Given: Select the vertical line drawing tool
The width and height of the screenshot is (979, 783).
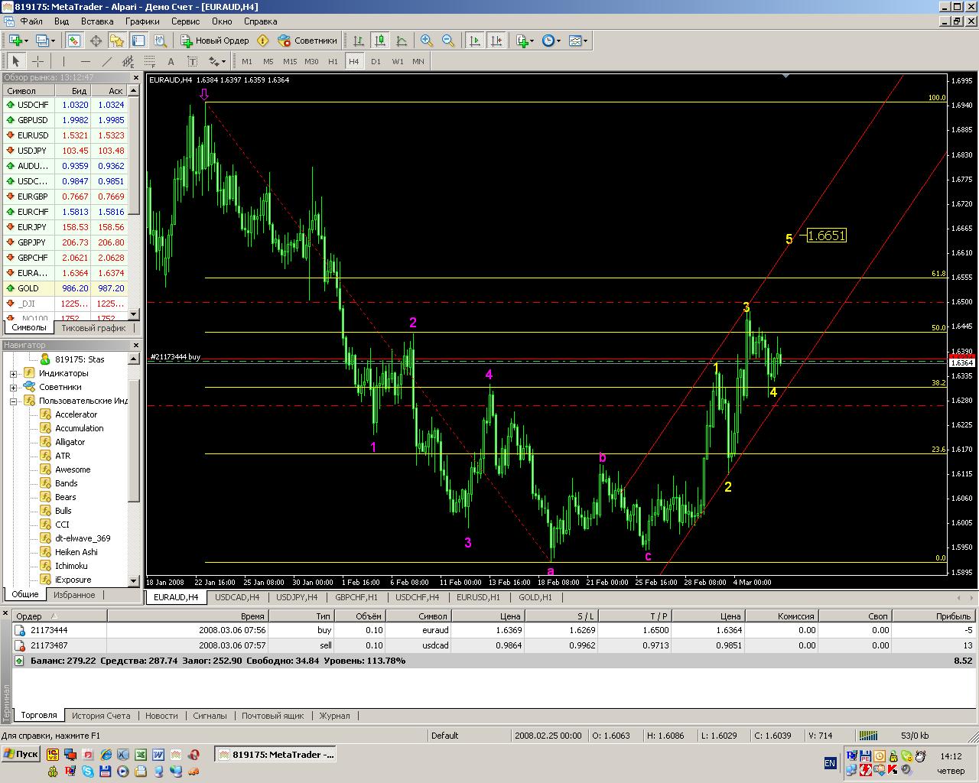Looking at the screenshot, I should click(63, 61).
